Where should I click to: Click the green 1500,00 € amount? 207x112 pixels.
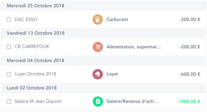click(x=189, y=102)
